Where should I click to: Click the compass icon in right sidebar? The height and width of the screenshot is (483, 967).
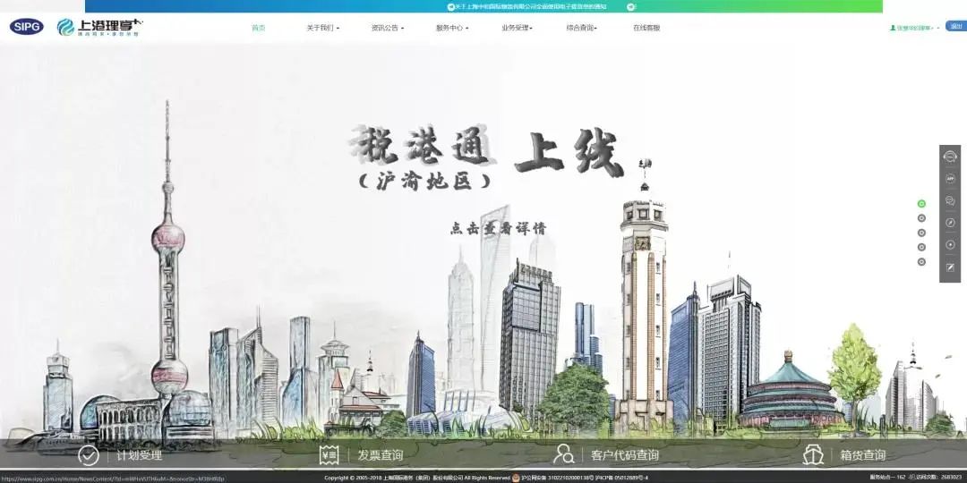pyautogui.click(x=950, y=223)
